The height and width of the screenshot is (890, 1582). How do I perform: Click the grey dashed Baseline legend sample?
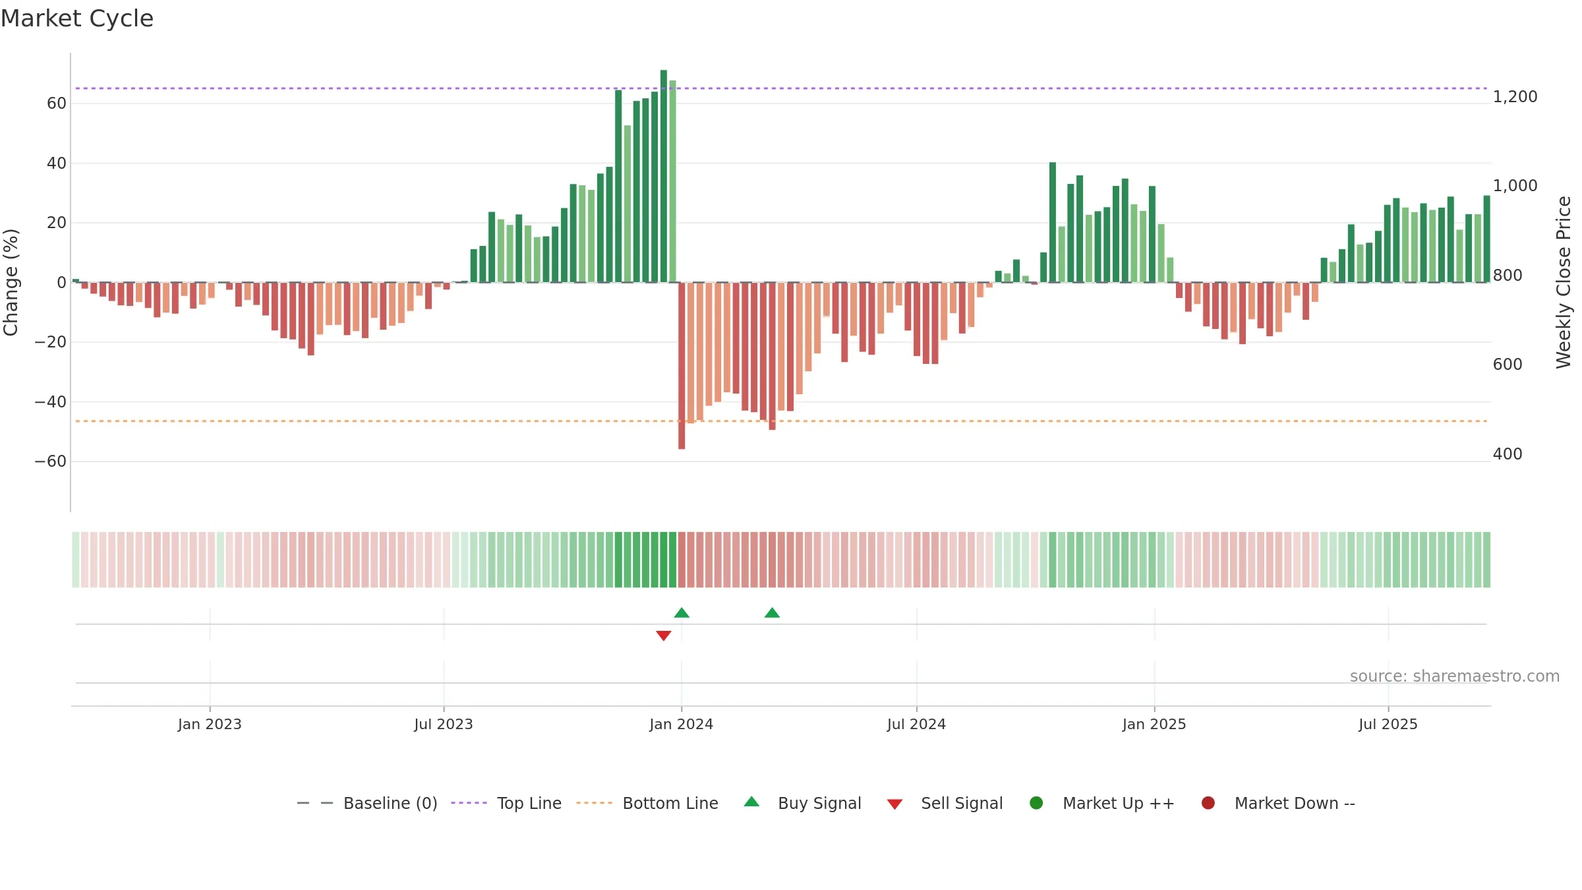pyautogui.click(x=315, y=803)
